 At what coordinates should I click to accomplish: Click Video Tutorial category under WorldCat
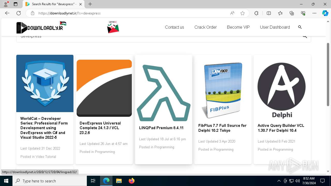pos(46,157)
